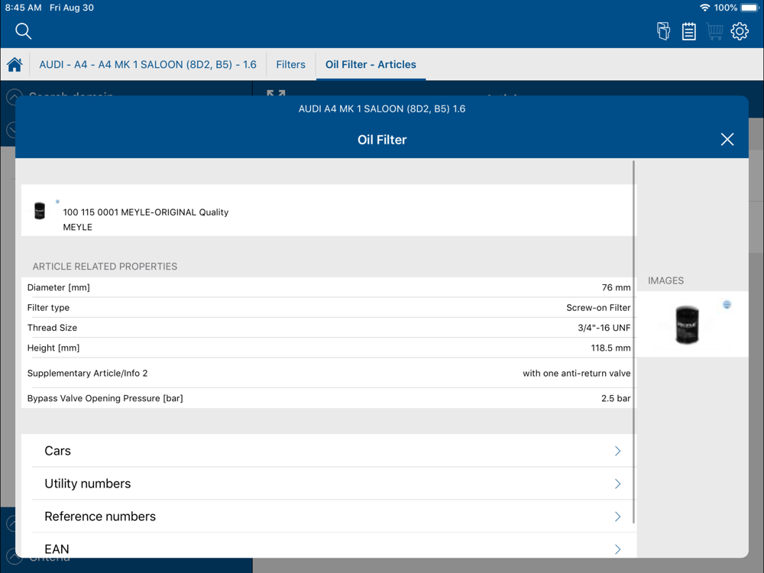
Task: Tap the battery icon in status bar
Action: 750,8
